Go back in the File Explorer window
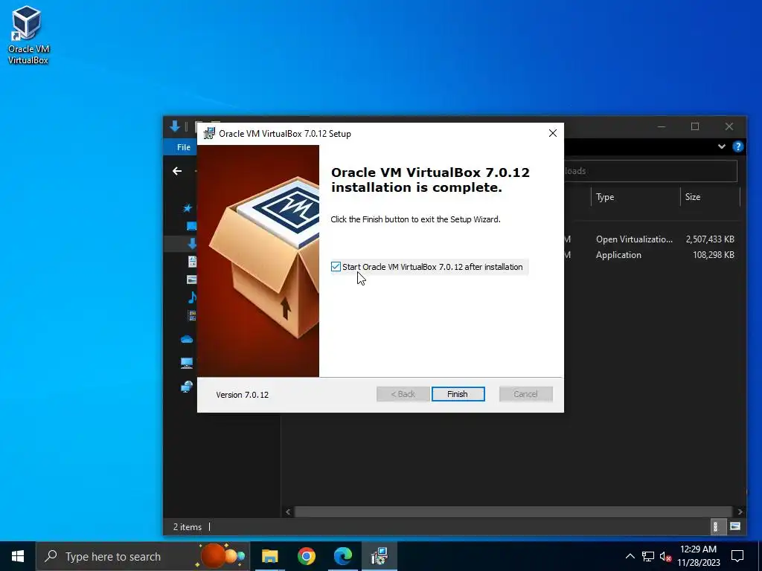 click(177, 171)
